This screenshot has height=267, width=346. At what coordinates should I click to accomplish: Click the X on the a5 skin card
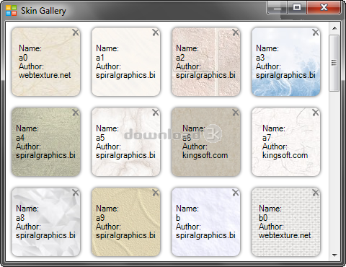(156, 113)
